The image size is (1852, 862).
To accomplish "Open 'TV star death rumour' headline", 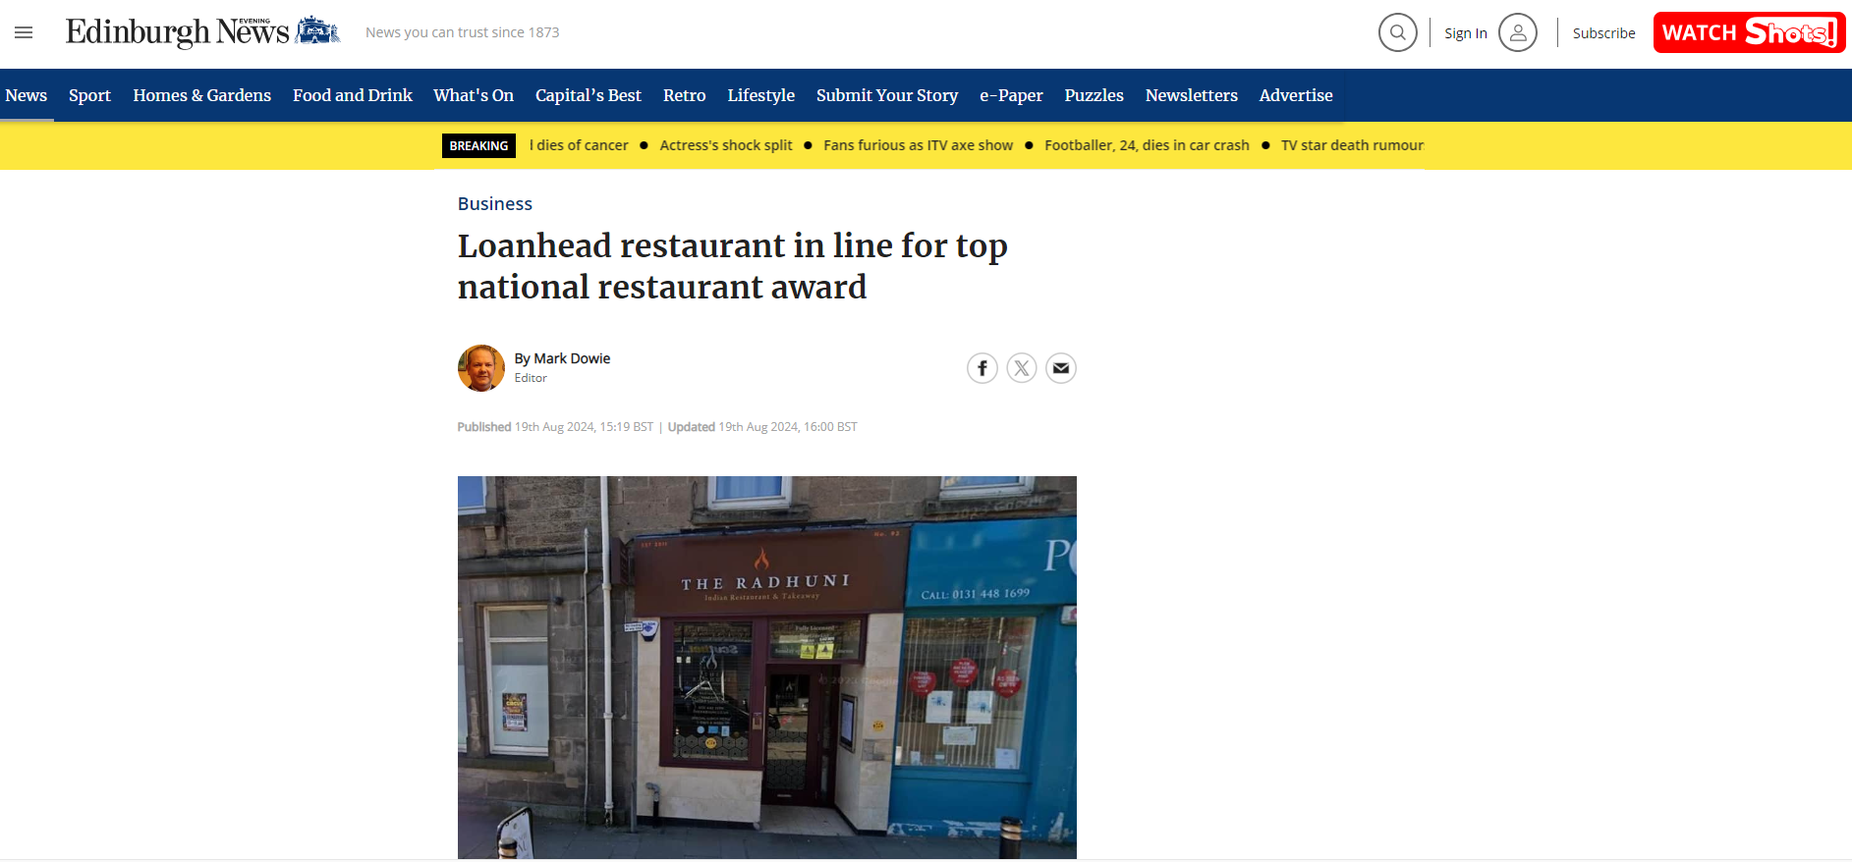I will (x=1352, y=145).
